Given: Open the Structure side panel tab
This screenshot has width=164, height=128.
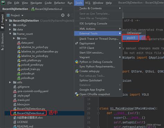Looking at the screenshot, I should coord(2,42).
